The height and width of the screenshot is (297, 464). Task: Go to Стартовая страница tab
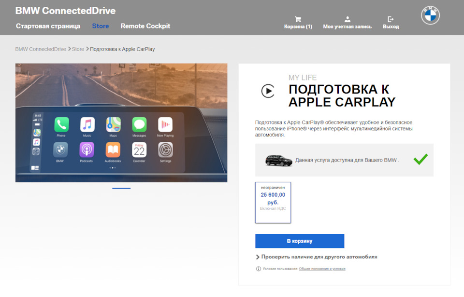48,26
